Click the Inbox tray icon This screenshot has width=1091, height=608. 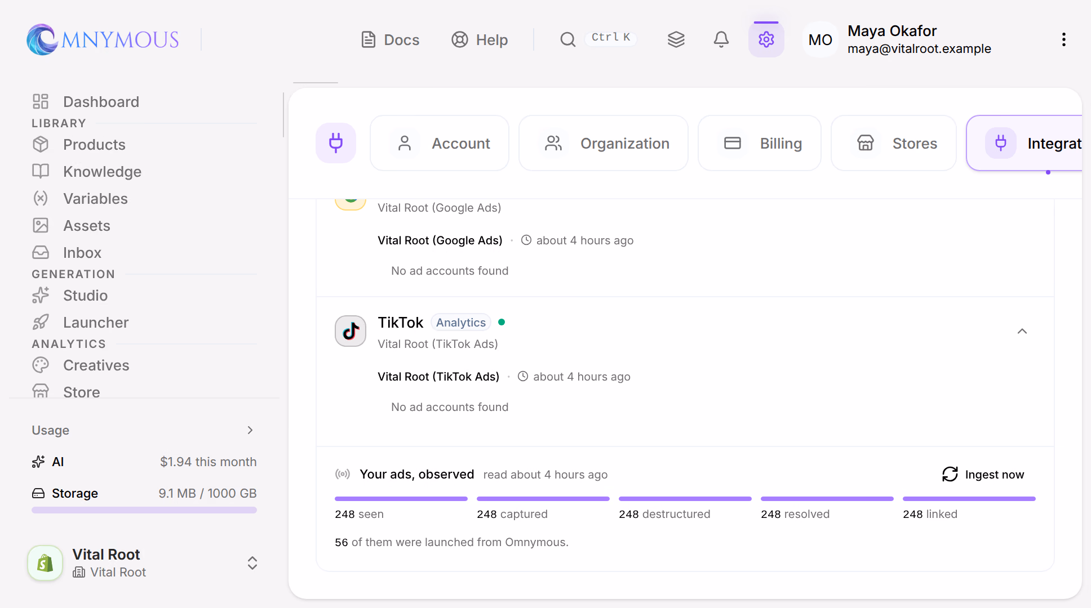41,252
